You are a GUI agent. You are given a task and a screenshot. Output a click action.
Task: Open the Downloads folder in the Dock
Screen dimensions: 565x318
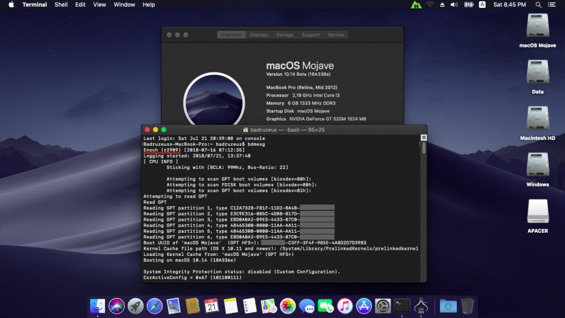point(448,306)
